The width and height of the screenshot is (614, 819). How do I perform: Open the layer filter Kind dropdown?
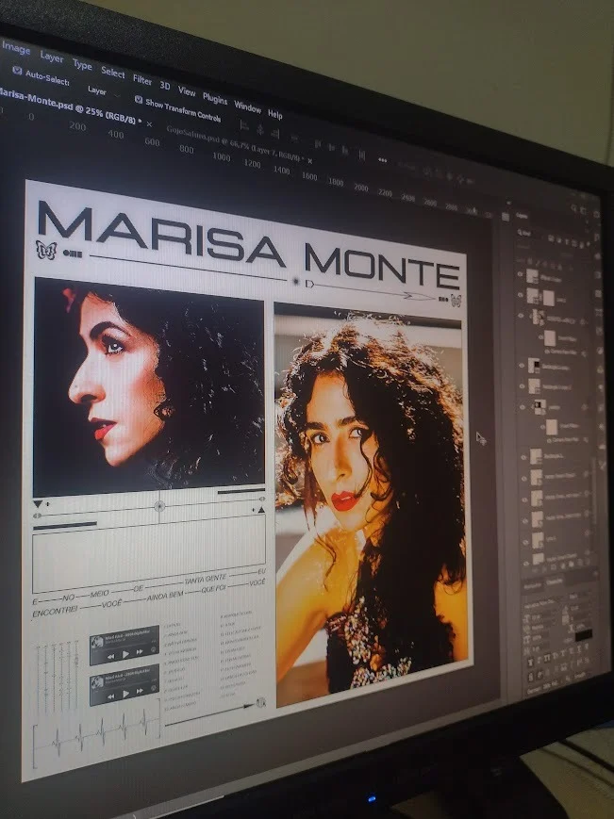click(525, 233)
